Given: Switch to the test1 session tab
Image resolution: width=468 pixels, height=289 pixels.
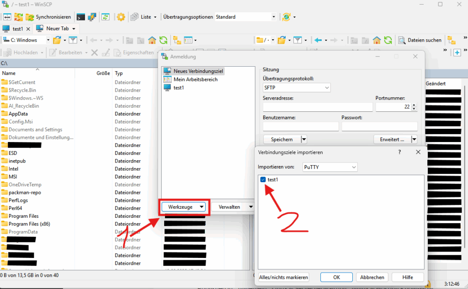Looking at the screenshot, I should tap(17, 29).
